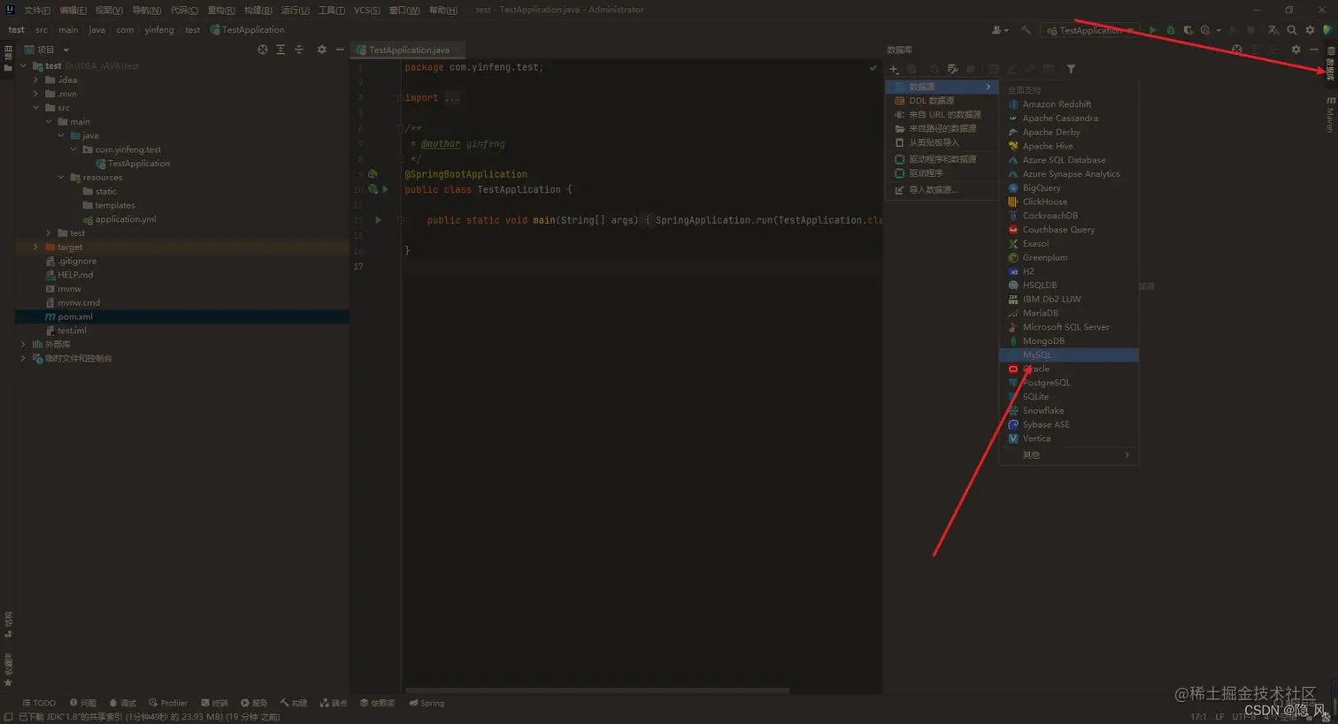The image size is (1338, 724).
Task: Select HELP.md in project tree
Action: point(75,275)
